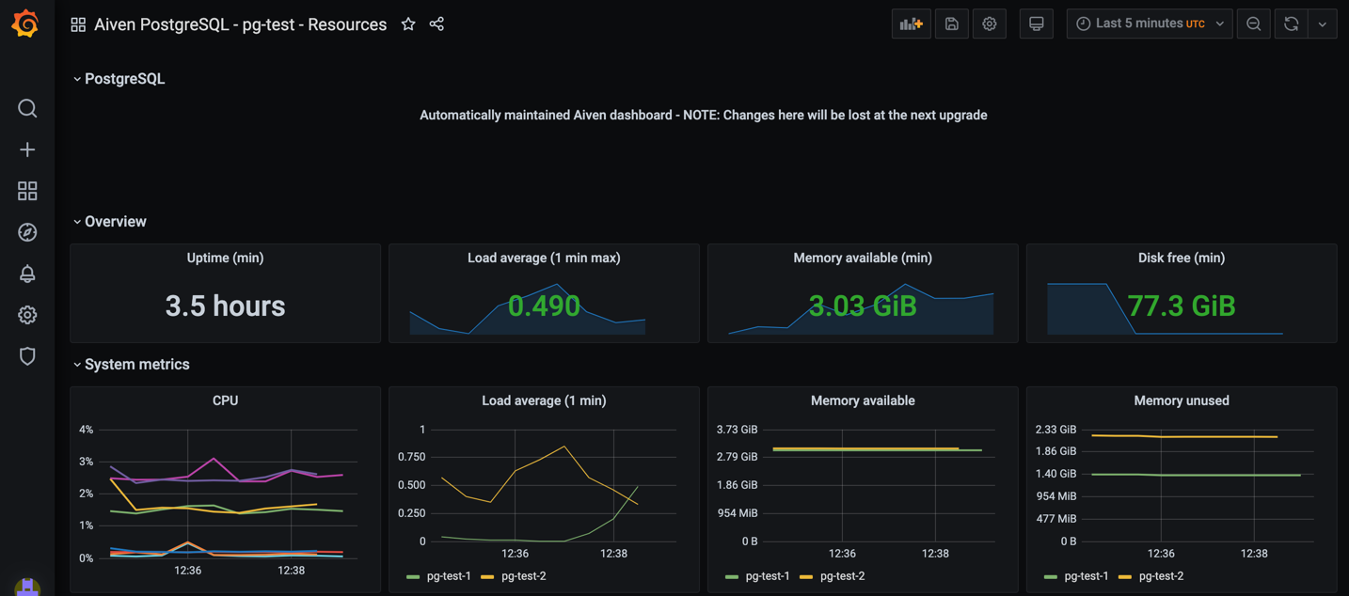1349x596 pixels.
Task: Share the dashboard using the share icon
Action: click(x=436, y=24)
